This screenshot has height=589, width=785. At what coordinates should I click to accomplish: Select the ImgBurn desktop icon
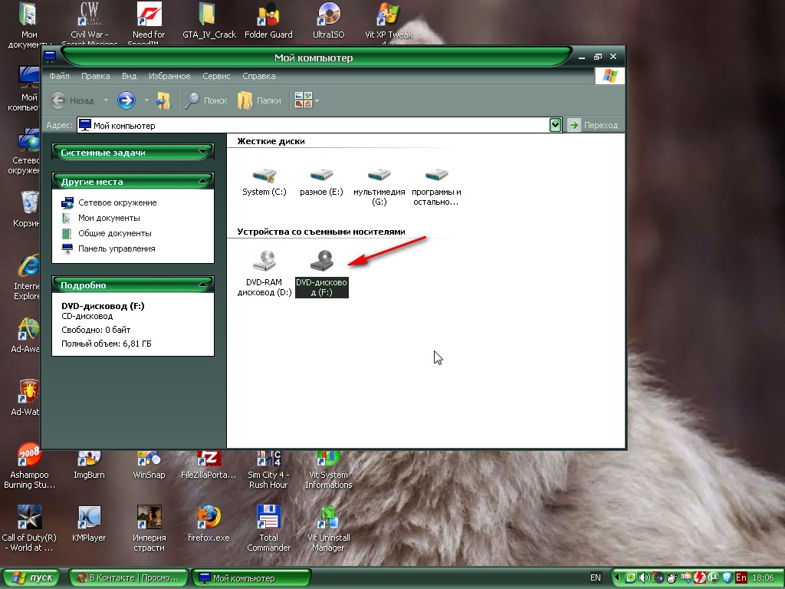89,465
